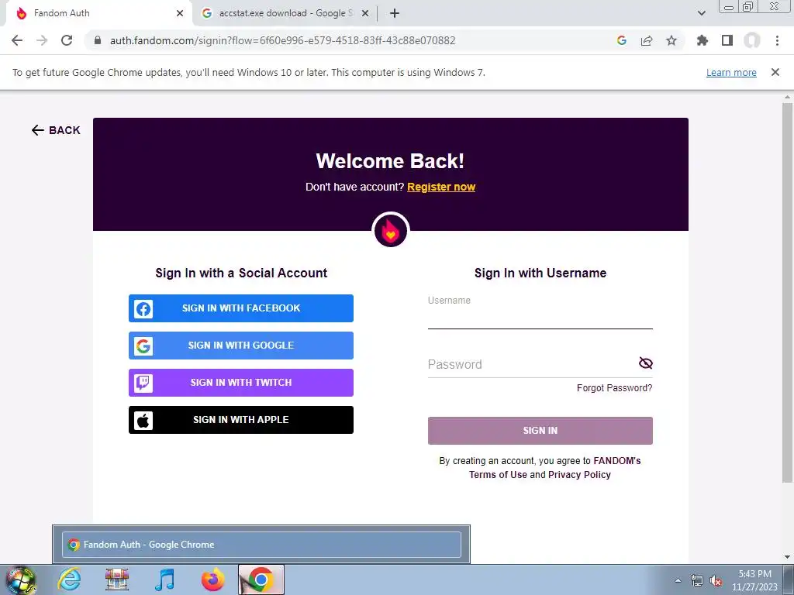This screenshot has height=595, width=794.
Task: Click the page vertical scrollbar
Action: point(787,292)
